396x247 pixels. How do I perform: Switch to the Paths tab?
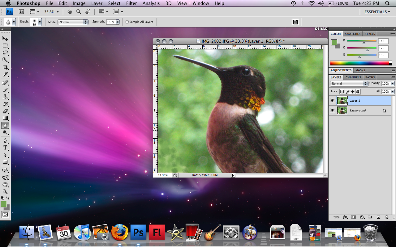pos(370,77)
